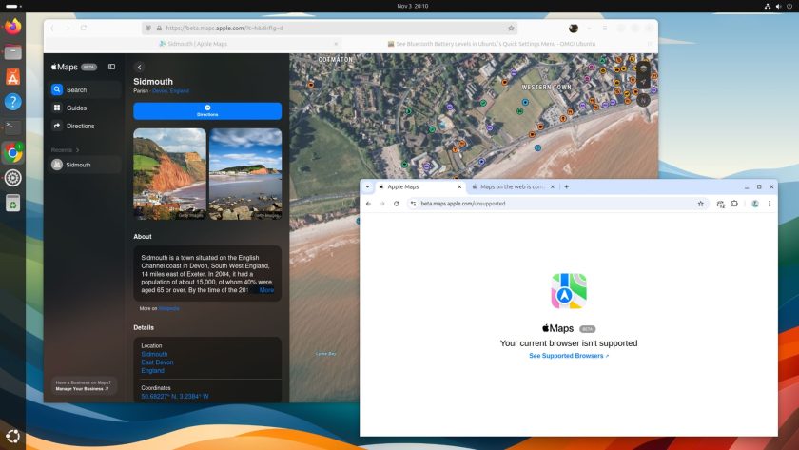The width and height of the screenshot is (799, 450).
Task: Click Chrome address bar showing beta.maps.apple.com/unsupported
Action: [557, 204]
